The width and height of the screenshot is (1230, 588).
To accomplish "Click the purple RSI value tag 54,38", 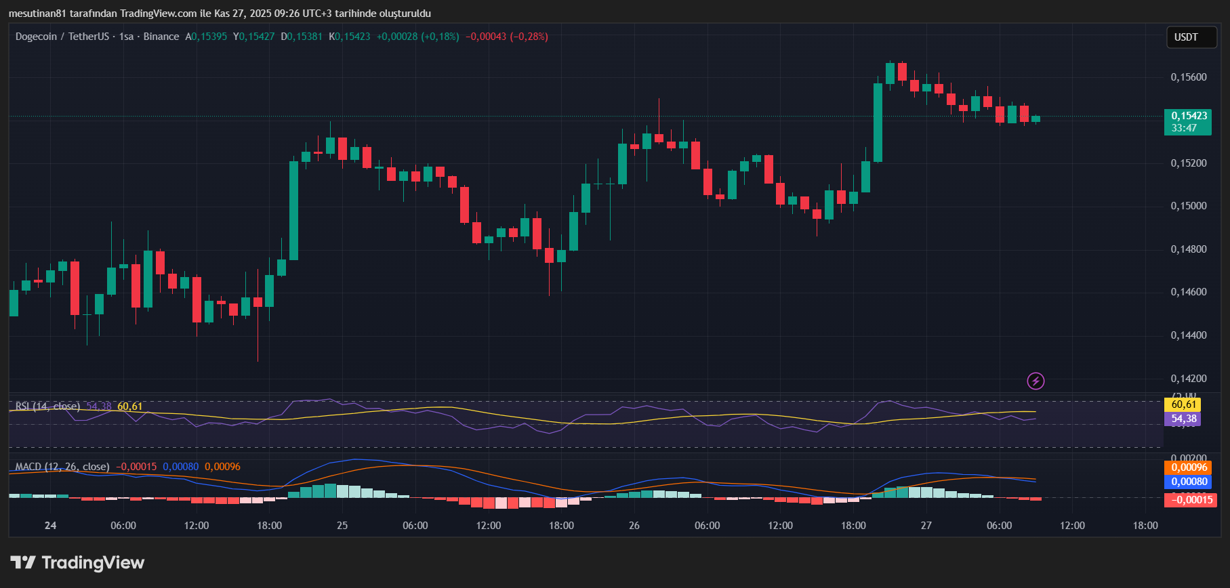I will tap(1182, 419).
